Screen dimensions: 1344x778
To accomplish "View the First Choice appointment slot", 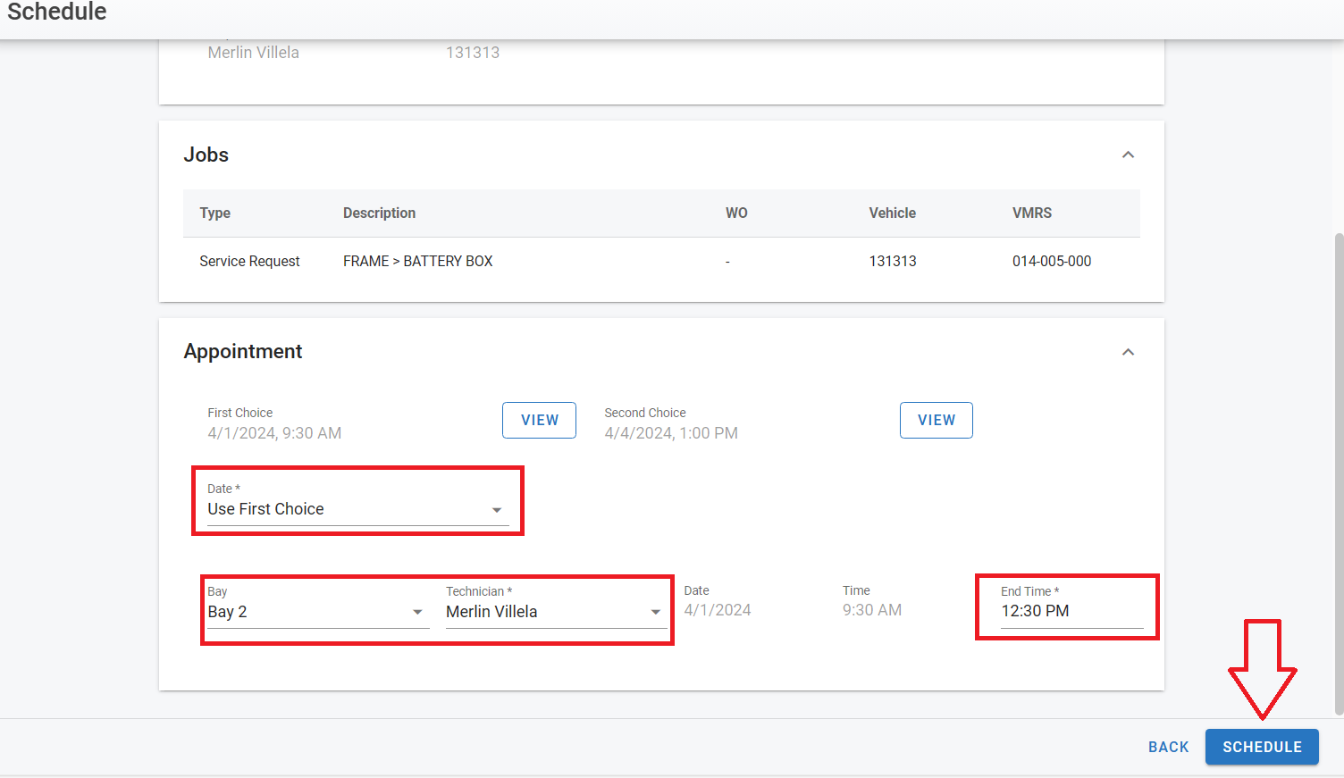I will pos(539,421).
